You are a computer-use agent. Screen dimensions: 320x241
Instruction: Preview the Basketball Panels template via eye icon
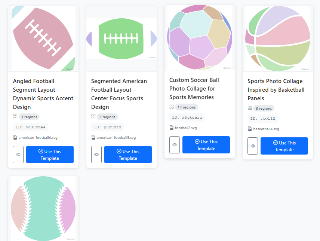(253, 146)
